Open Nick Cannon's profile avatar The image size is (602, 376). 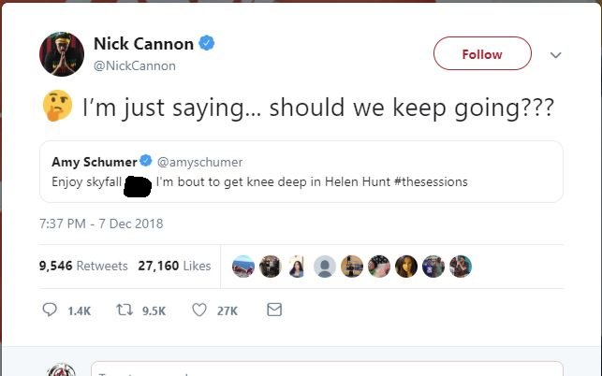(x=62, y=53)
